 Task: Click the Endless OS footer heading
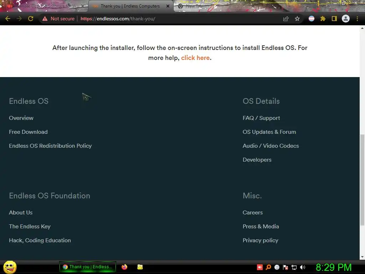(x=29, y=101)
